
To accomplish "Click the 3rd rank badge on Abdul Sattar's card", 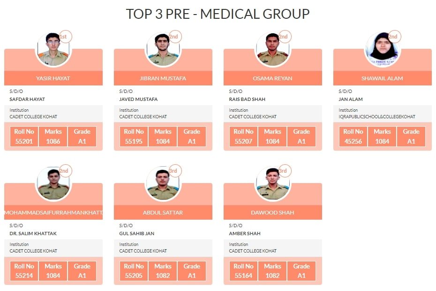I will [174, 171].
